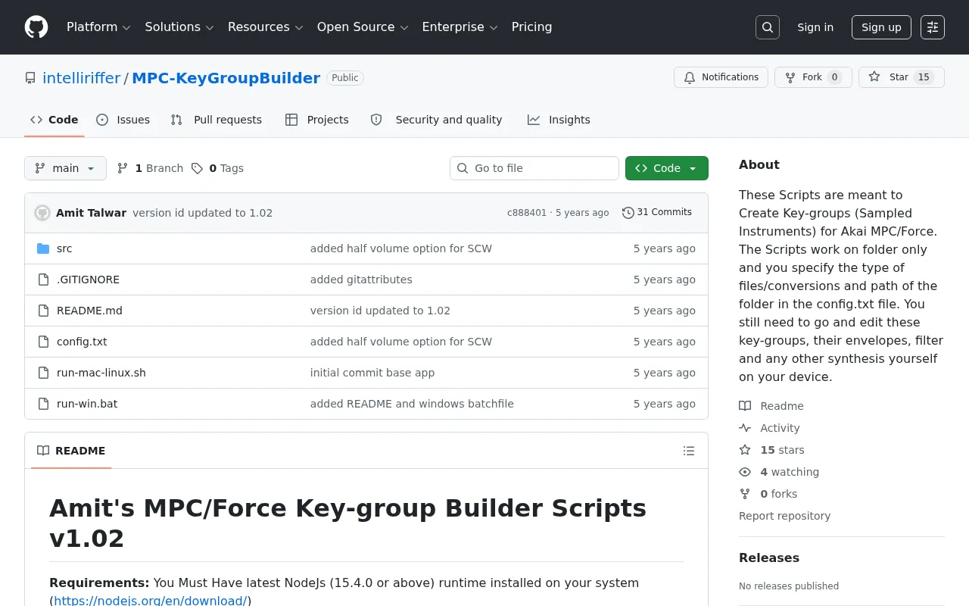Open the Pricing link in header
The width and height of the screenshot is (969, 606).
click(x=531, y=27)
